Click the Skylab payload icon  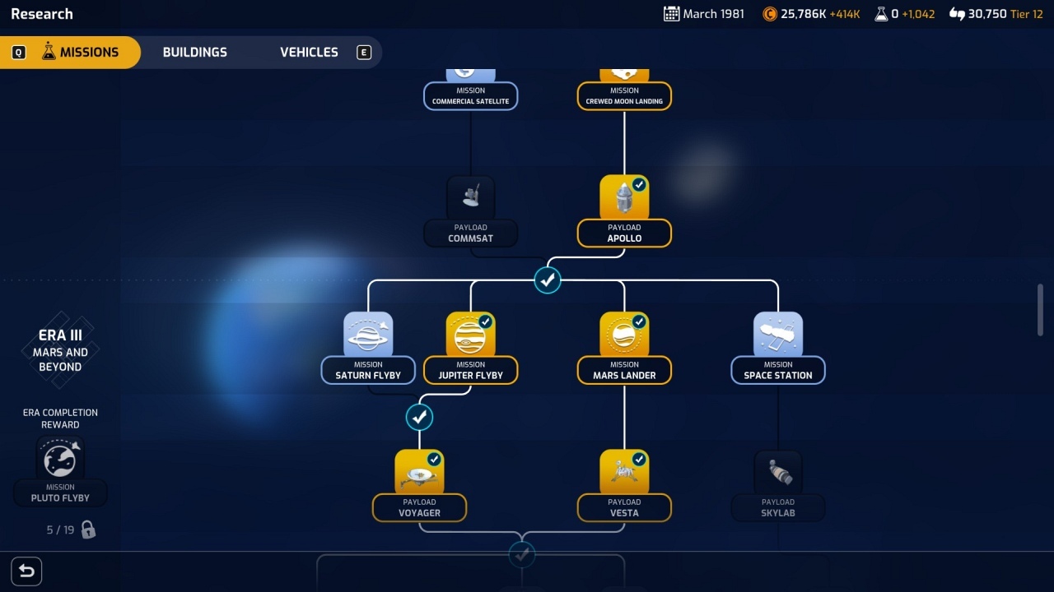point(777,472)
